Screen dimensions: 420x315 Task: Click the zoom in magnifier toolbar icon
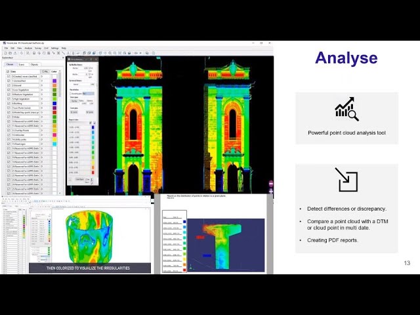click(x=110, y=53)
